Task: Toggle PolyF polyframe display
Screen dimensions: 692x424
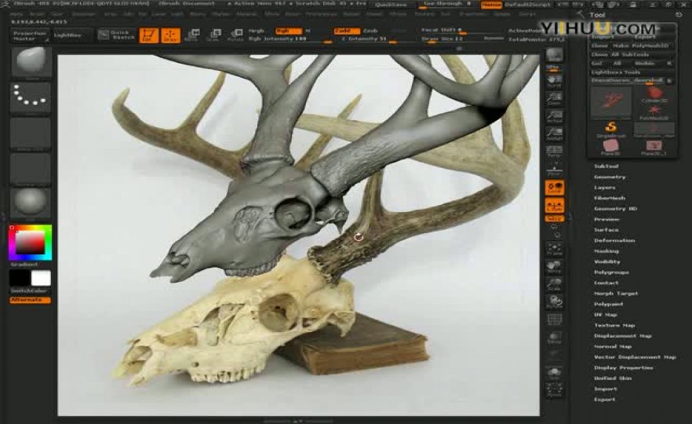Action: [554, 320]
